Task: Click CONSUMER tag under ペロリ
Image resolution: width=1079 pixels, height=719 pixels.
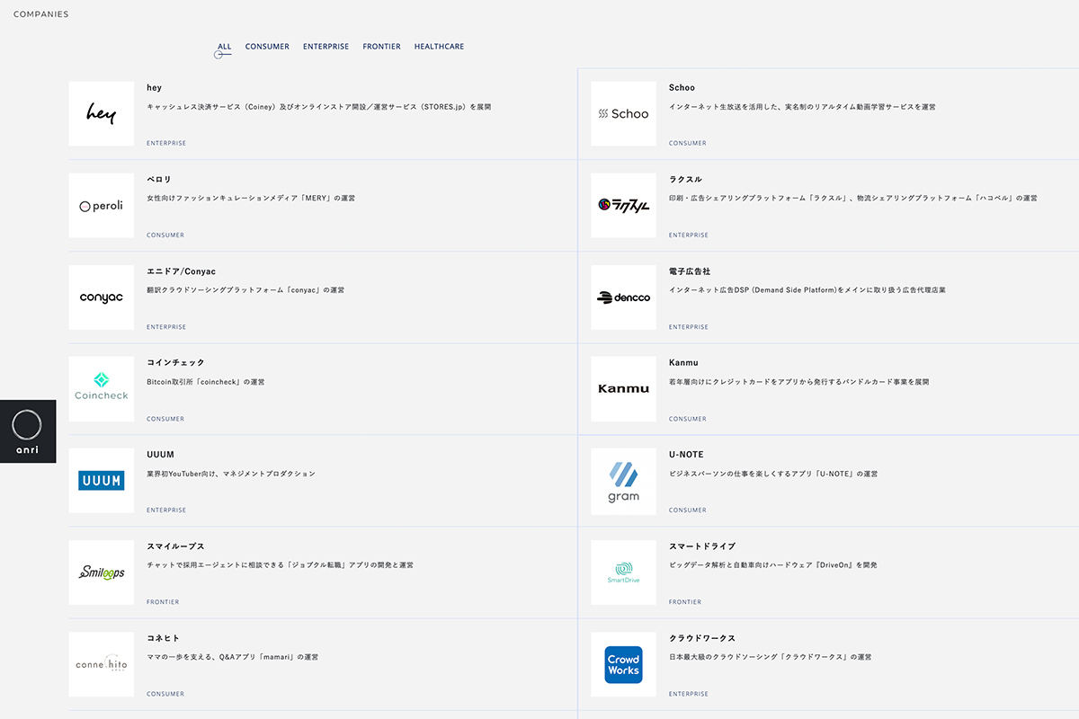Action: pyautogui.click(x=165, y=235)
